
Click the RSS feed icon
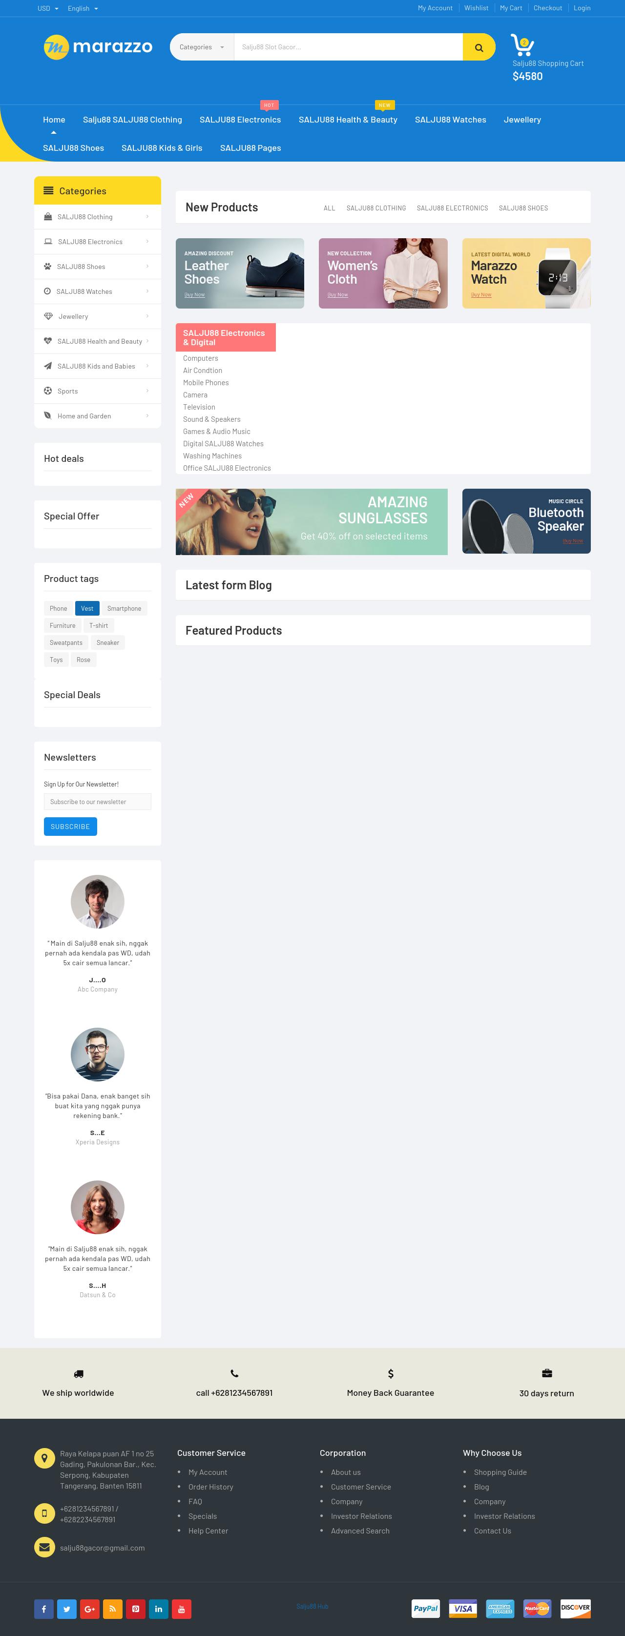112,1609
